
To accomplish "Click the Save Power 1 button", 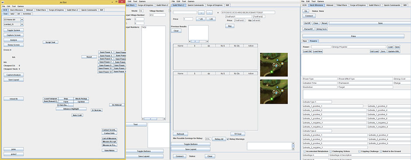I will point(106,52).
